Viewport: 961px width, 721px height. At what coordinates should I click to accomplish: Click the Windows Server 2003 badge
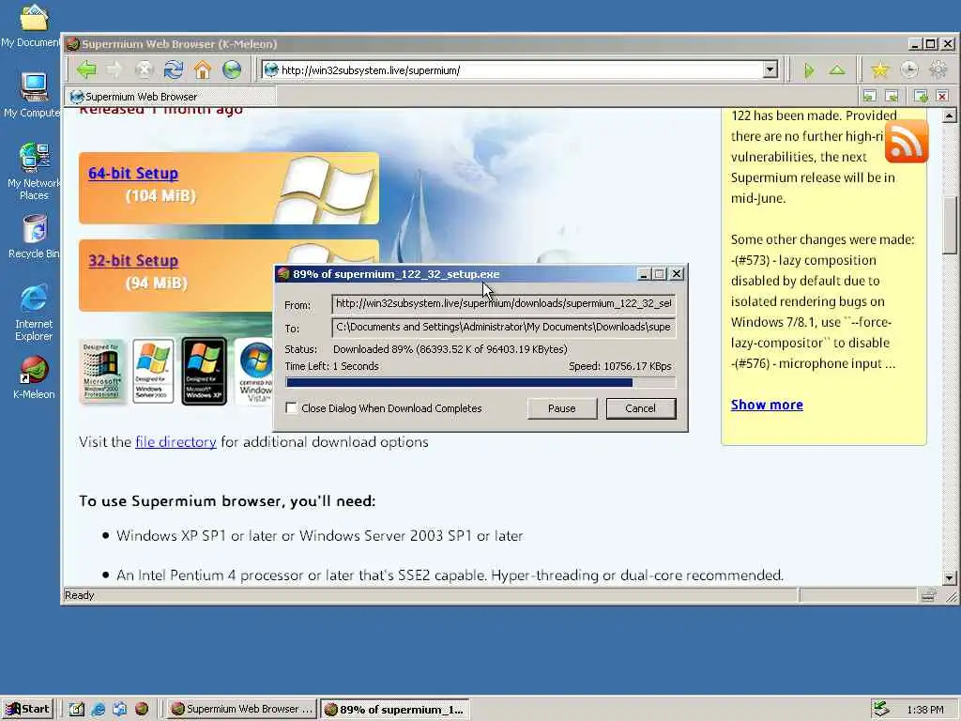coord(153,372)
